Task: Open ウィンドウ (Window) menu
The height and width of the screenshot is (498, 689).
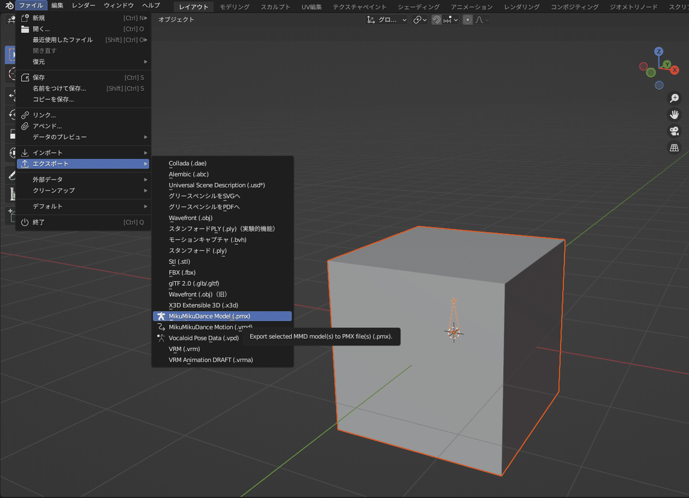Action: 119,6
